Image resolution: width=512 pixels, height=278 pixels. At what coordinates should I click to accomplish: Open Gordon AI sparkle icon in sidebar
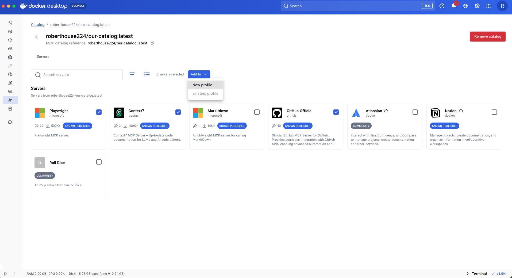[10, 23]
